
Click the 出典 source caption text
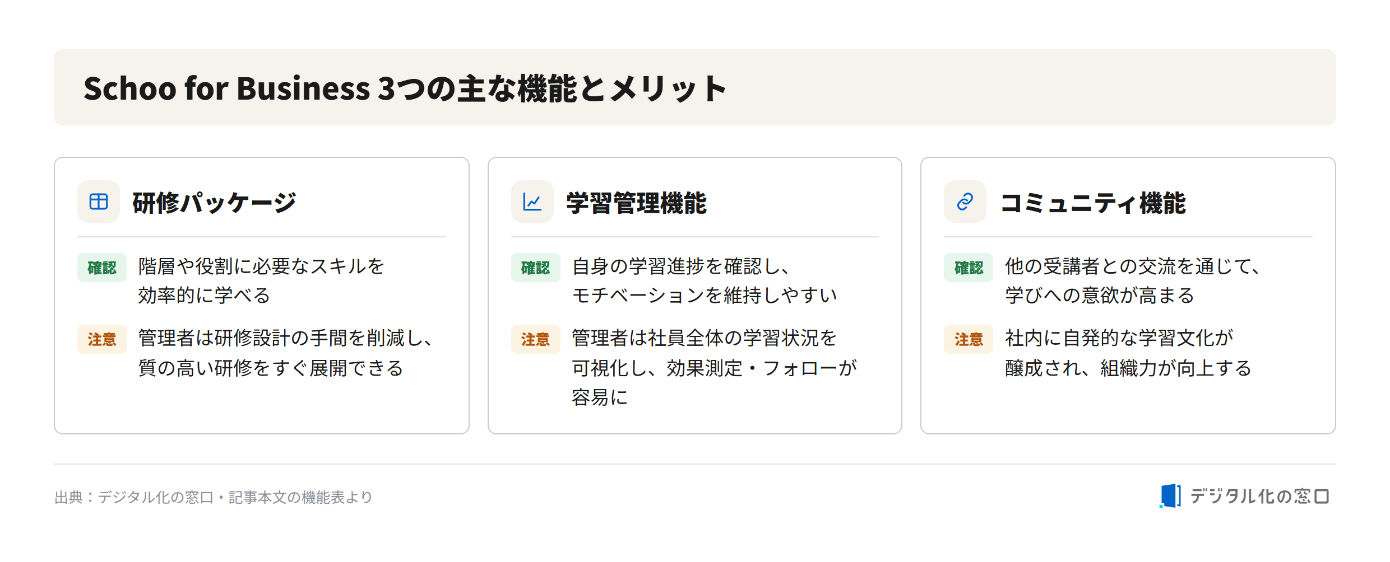tap(214, 497)
